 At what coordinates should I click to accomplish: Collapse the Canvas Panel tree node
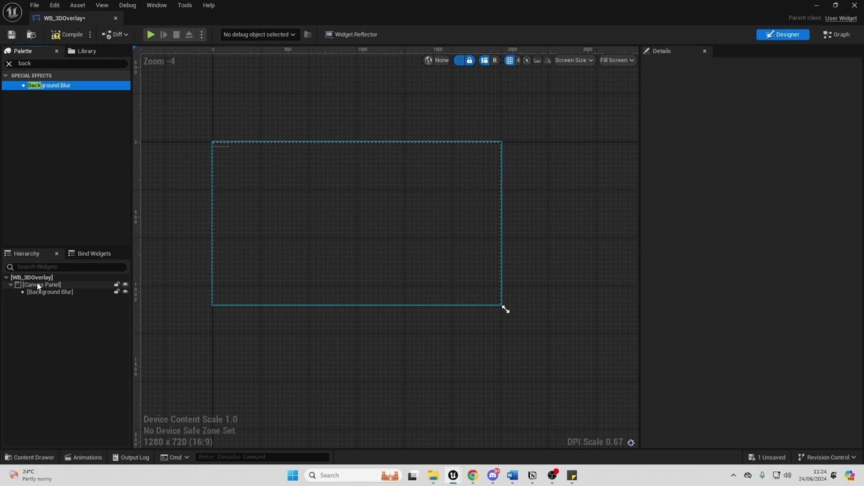coord(11,285)
